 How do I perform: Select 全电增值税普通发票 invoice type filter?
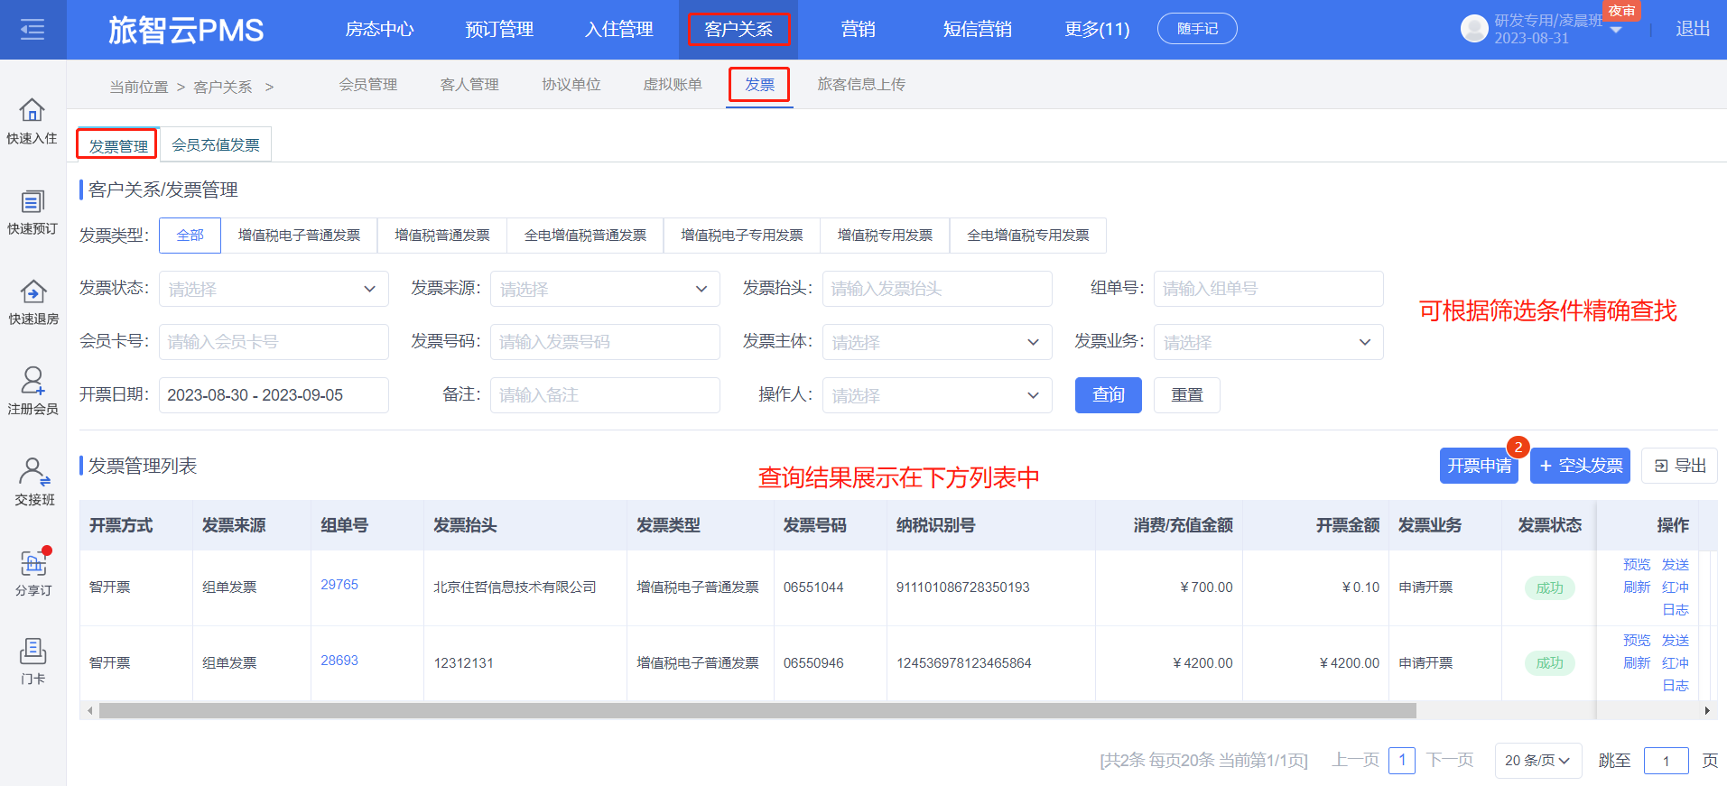click(585, 236)
